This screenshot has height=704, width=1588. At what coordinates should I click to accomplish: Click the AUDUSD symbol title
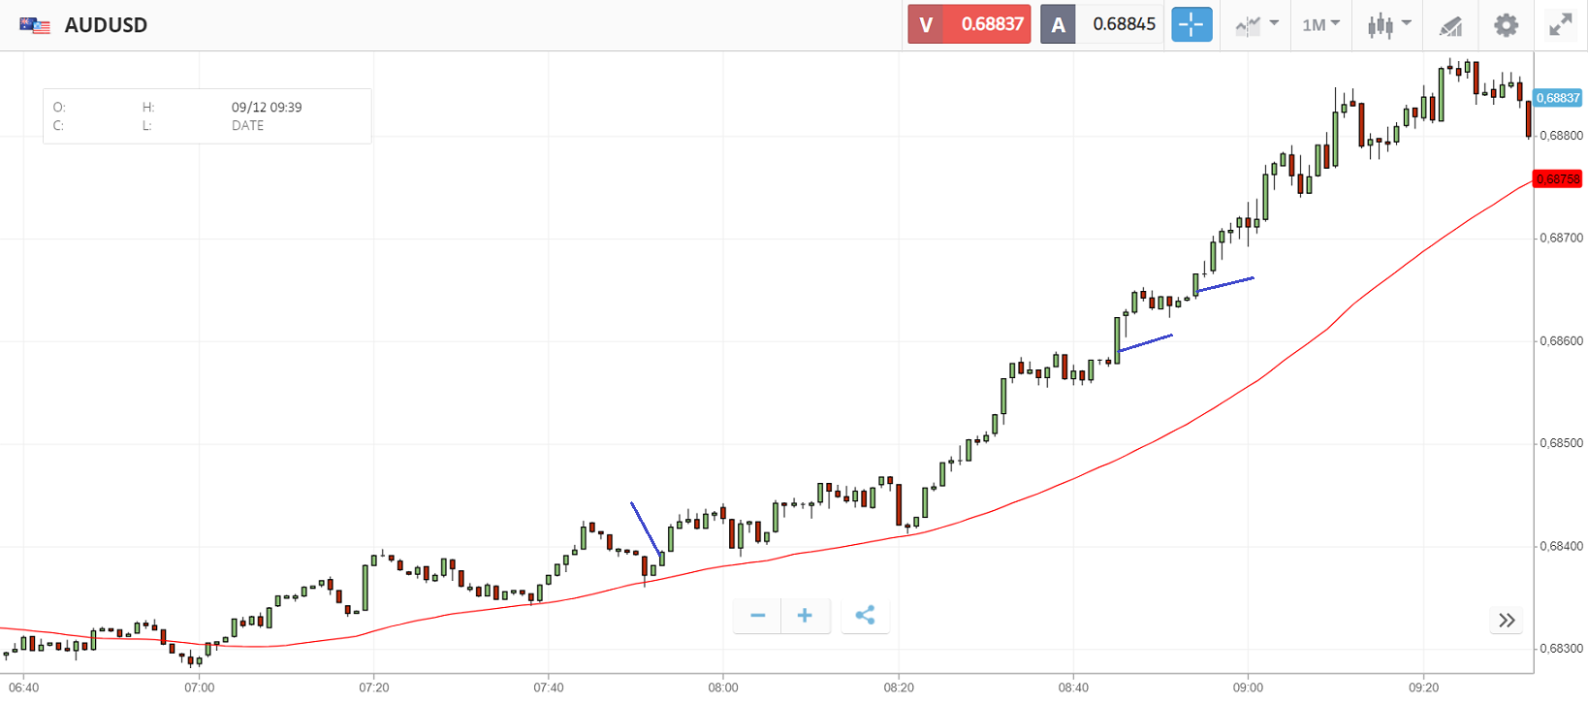106,25
